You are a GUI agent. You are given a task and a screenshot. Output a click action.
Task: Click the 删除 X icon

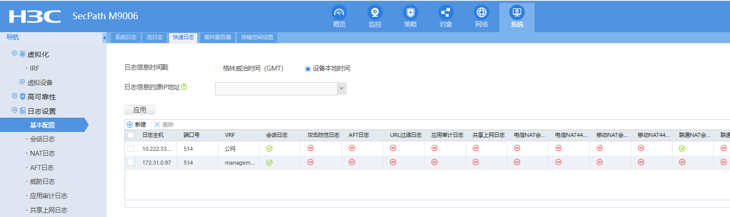point(157,125)
